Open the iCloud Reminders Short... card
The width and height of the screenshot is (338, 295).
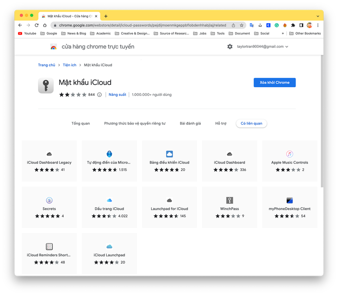49,254
